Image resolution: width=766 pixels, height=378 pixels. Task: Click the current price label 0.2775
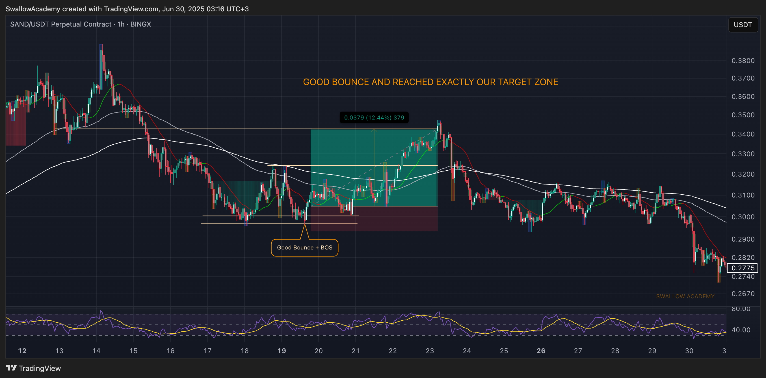(x=743, y=268)
